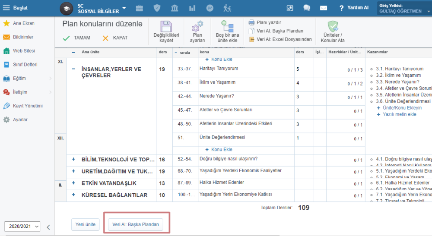Open the Giriş Yetkisi user dropdown
The height and width of the screenshot is (236, 432).
(404, 8)
